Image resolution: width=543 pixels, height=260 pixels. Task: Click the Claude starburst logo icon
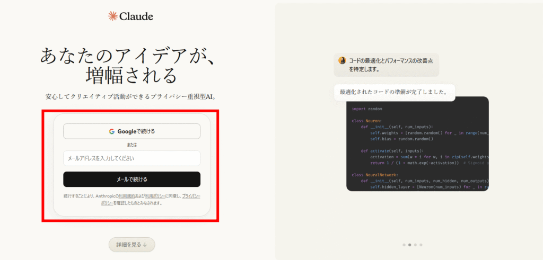point(113,16)
